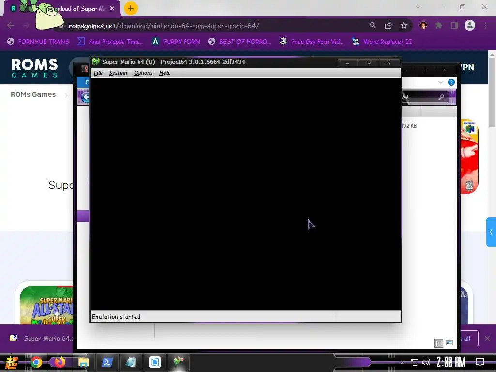
Task: Switch to large icons view in File Explorer
Action: pos(449,343)
